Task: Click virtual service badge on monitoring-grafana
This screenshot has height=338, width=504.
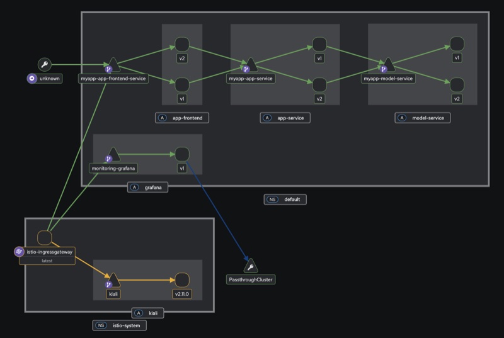Action: point(108,159)
